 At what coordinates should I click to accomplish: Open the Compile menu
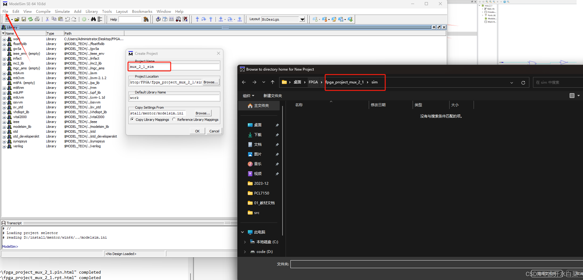pyautogui.click(x=43, y=11)
